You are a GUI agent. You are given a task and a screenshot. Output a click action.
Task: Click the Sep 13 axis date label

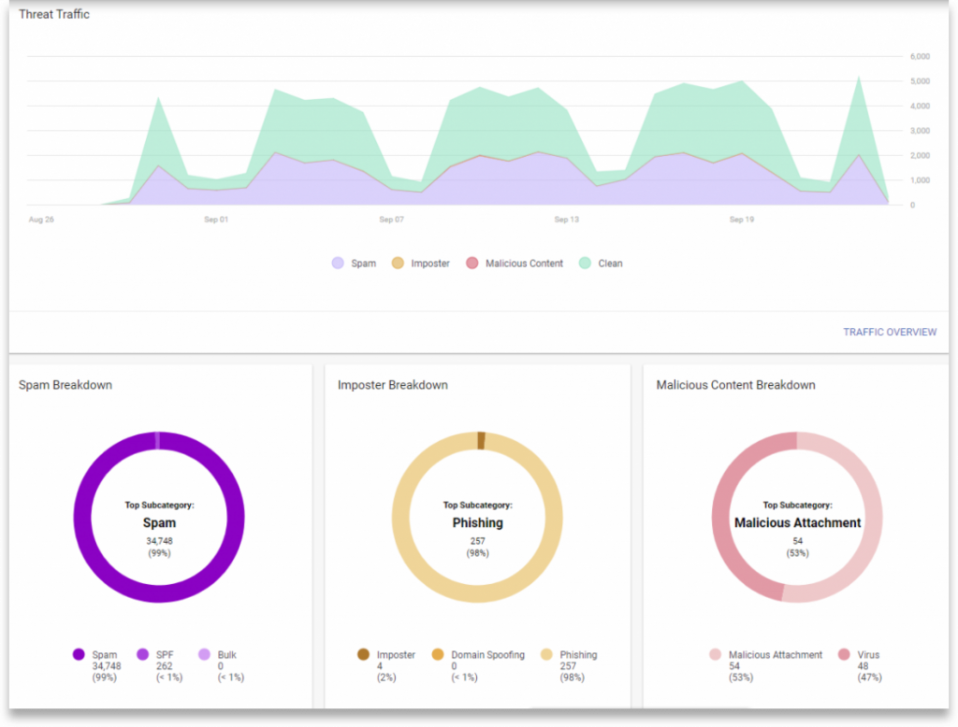pos(566,220)
